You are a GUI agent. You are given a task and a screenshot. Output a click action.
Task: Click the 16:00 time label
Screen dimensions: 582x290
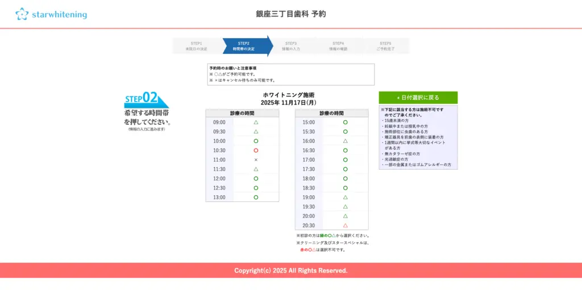[309, 141]
